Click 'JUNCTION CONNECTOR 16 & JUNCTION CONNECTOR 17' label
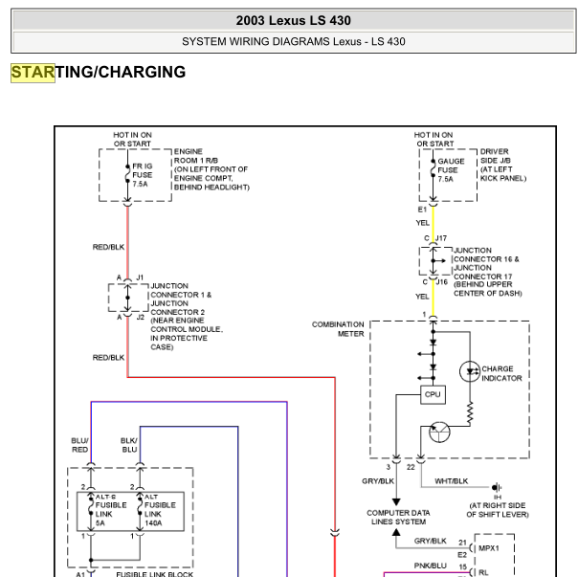This screenshot has height=577, width=578. click(487, 272)
